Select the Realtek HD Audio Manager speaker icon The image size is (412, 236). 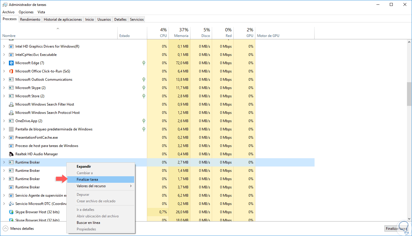point(11,154)
